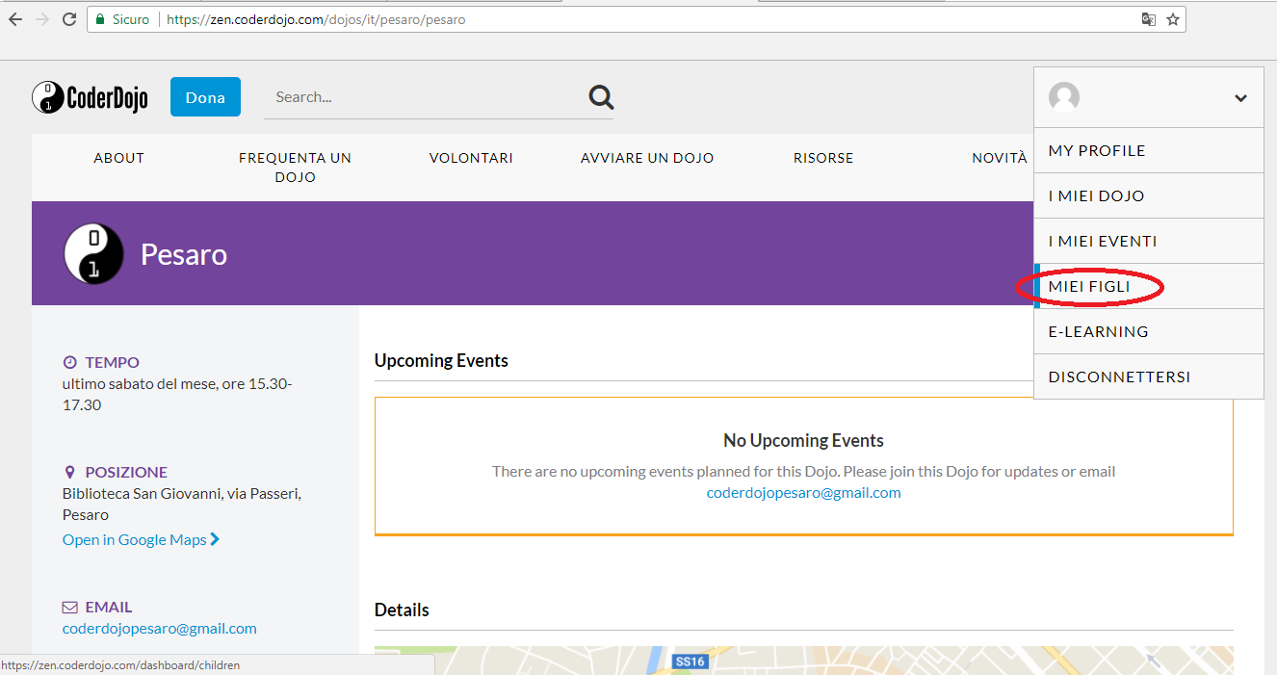Click the CoderDojo logo

(90, 97)
